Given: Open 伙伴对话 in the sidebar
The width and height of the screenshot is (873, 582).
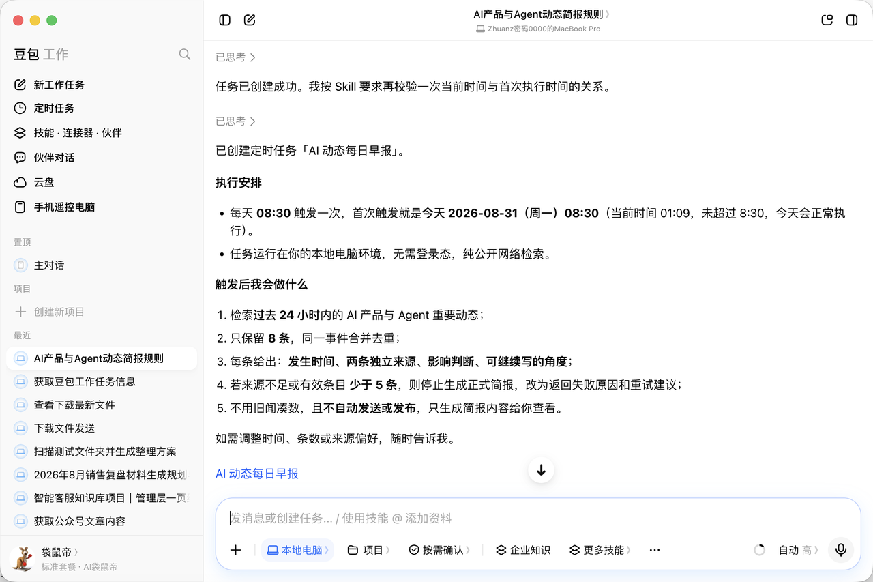Looking at the screenshot, I should [102, 158].
